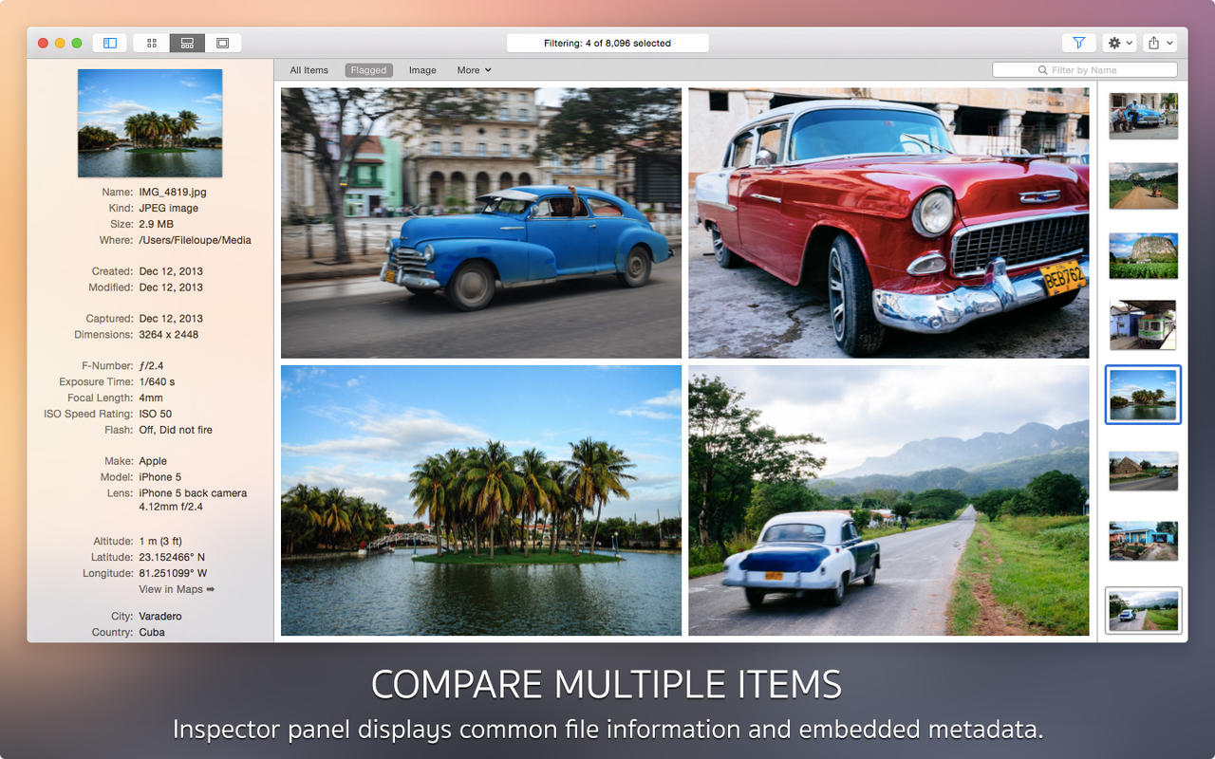Click the Flash value Off, Did not fire
The width and height of the screenshot is (1215, 759).
pyautogui.click(x=176, y=430)
